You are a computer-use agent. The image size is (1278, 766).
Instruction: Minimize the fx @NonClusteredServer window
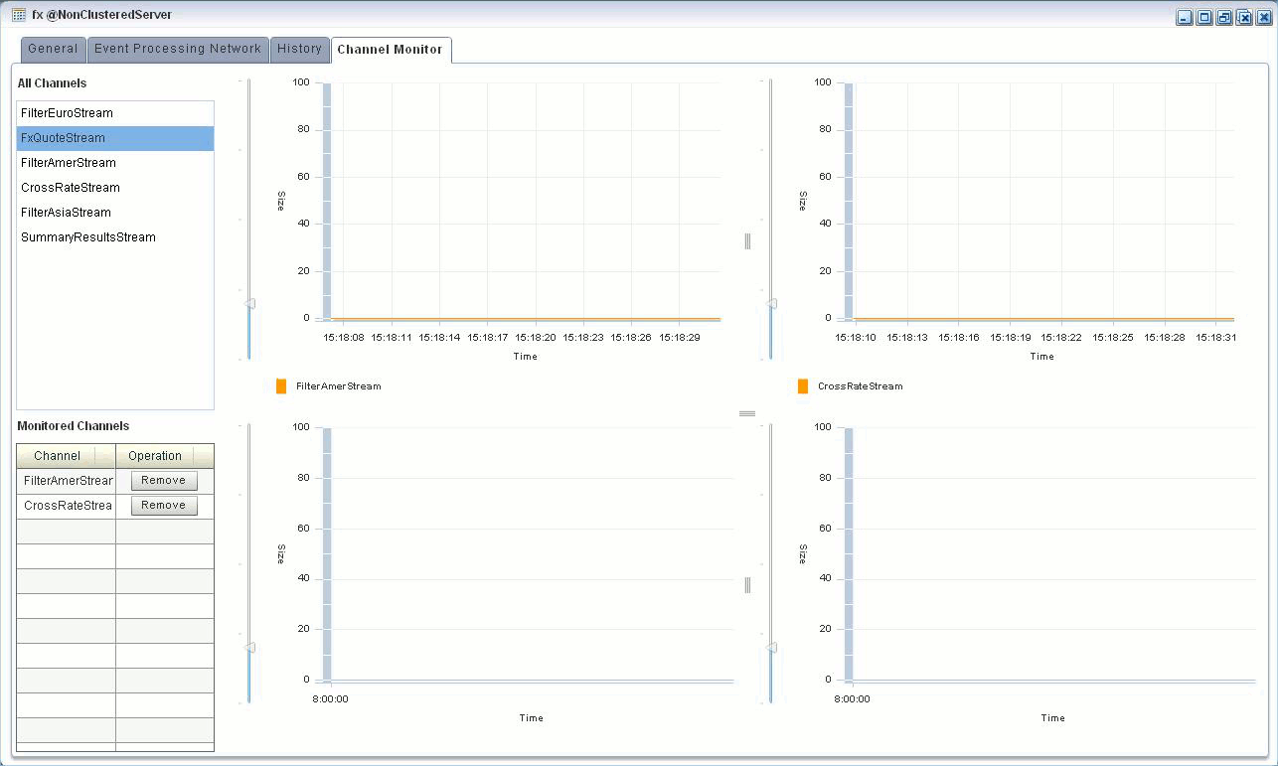1185,18
